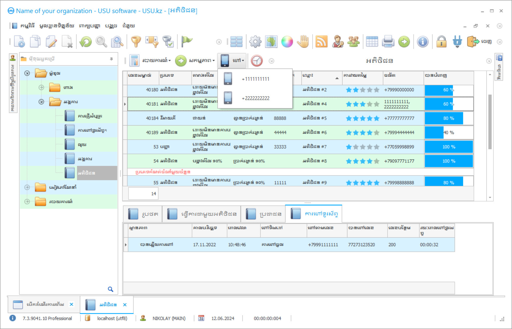
Task: Click the green refresh arrow icon
Action: tap(86, 42)
